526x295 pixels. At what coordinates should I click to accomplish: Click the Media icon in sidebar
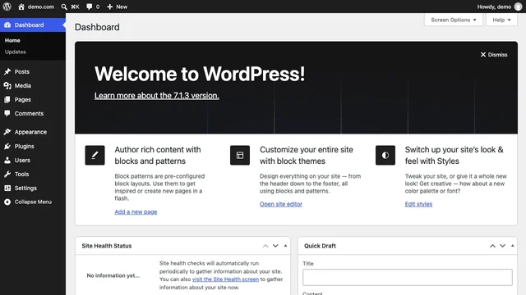[x=7, y=85]
